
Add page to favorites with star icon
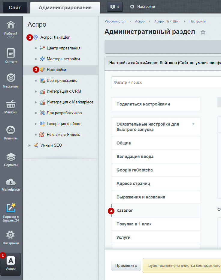point(203,32)
